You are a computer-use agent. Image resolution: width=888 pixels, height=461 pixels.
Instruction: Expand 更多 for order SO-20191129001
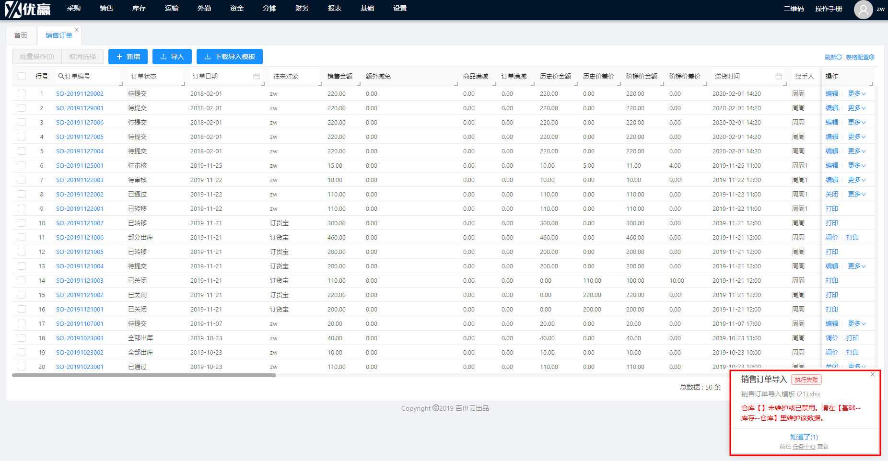(856, 108)
